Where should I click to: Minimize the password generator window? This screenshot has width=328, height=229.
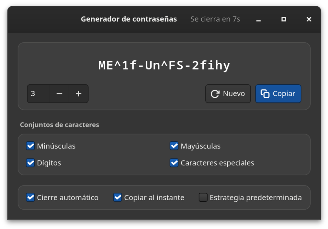pyautogui.click(x=259, y=19)
